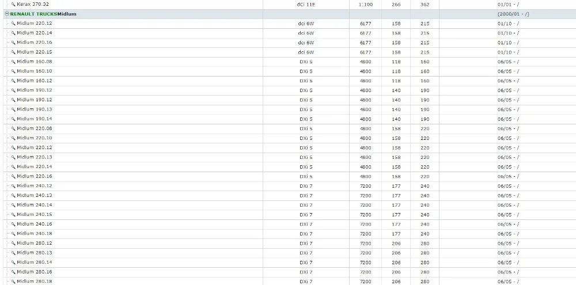Image resolution: width=576 pixels, height=285 pixels.
Task: Select the Midlum 220.15 model name
Action: [x=35, y=52]
